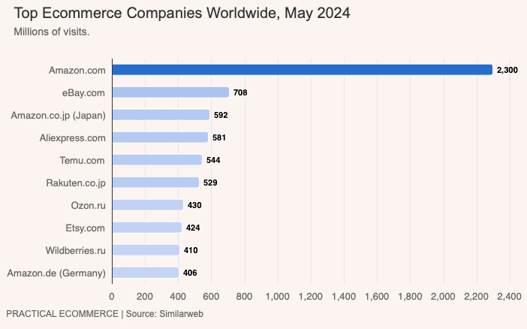Screen dimensions: 527x329
Task: Click the PRACTICAL ECOMMERCE source credit
Action: click(105, 314)
